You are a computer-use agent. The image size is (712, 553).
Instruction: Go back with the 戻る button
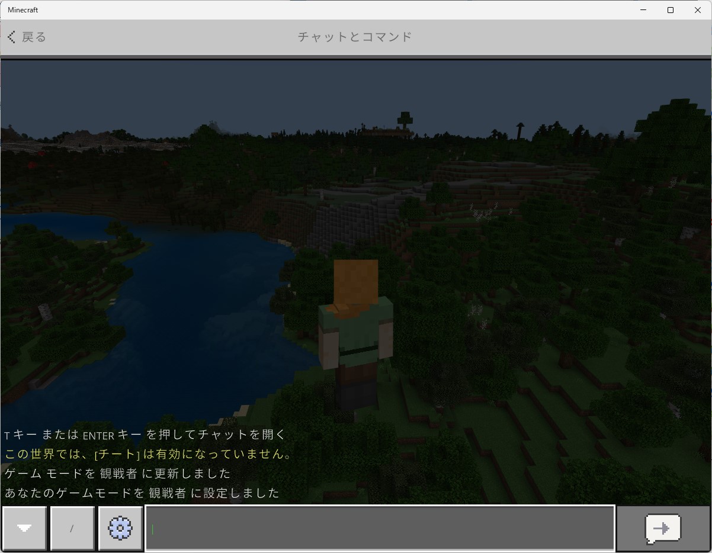click(27, 37)
